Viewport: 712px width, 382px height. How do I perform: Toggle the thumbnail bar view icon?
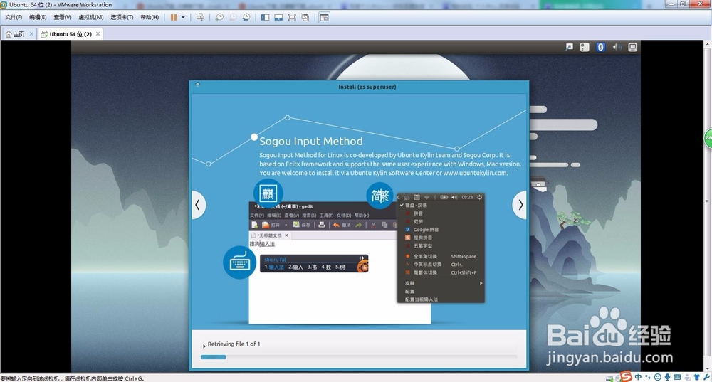point(278,17)
